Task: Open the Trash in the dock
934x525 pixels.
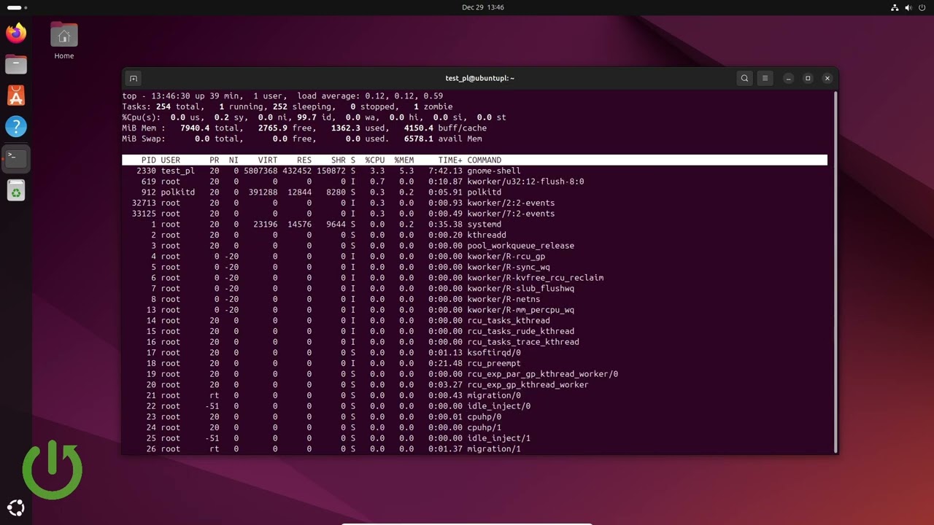Action: pos(16,191)
